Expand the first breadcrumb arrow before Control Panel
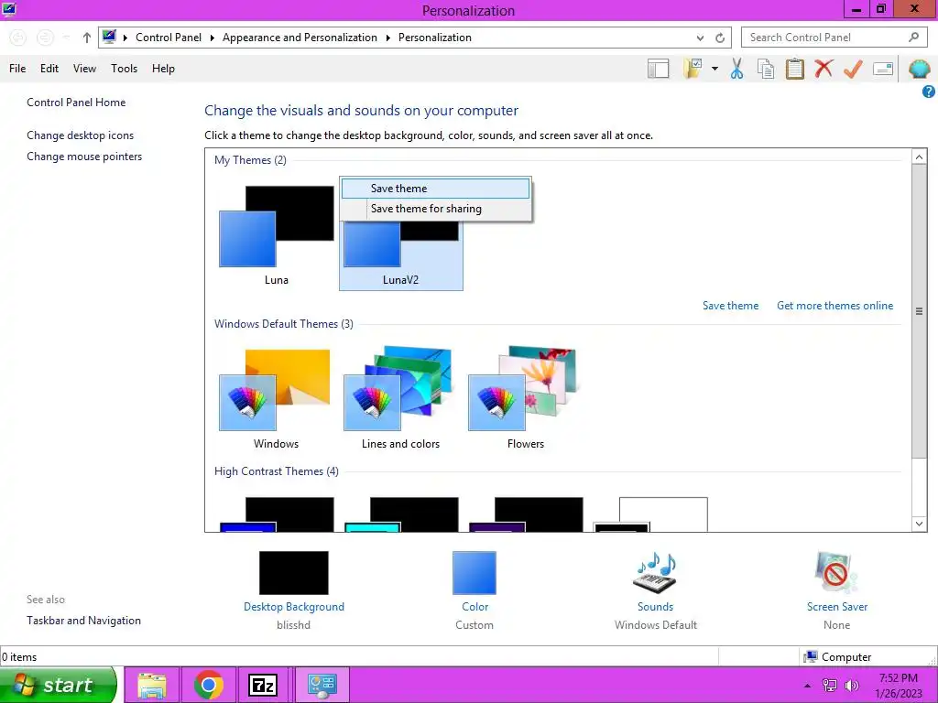The width and height of the screenshot is (938, 703). [125, 38]
